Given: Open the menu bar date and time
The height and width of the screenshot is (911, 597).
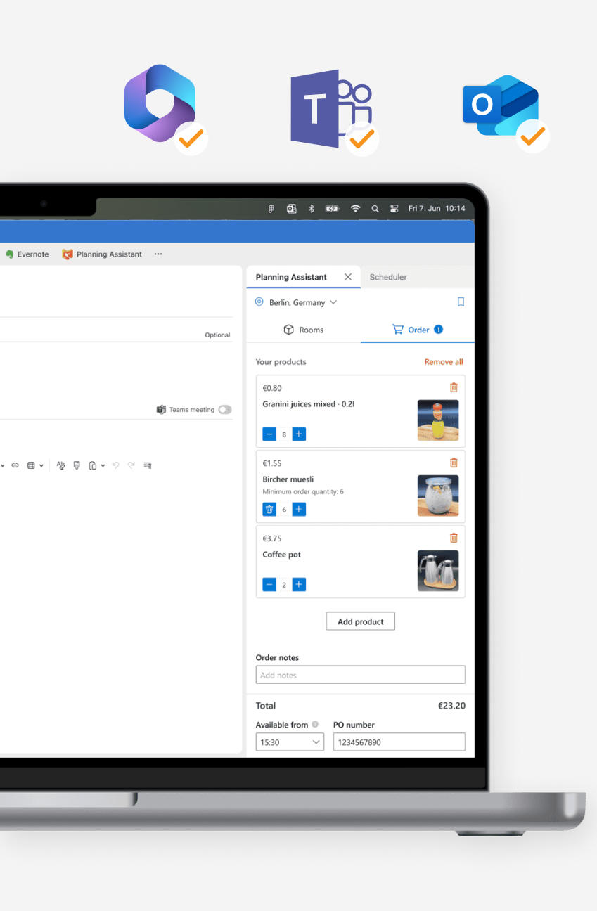Looking at the screenshot, I should (x=436, y=209).
